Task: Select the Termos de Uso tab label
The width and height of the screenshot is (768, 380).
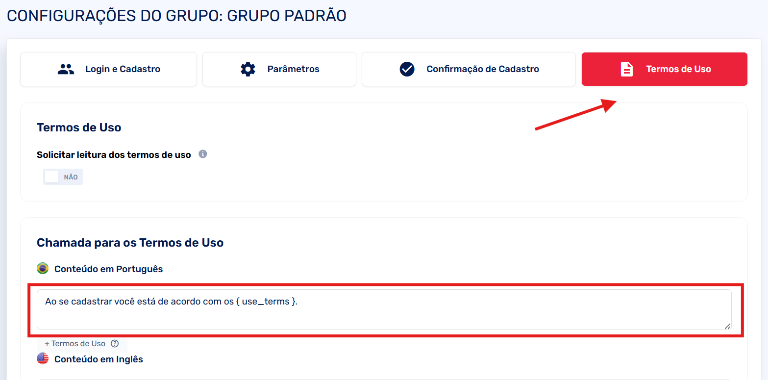Action: (678, 69)
